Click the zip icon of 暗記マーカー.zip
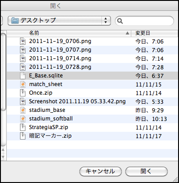Viewport: 179px width, 183px height. coord(23,136)
